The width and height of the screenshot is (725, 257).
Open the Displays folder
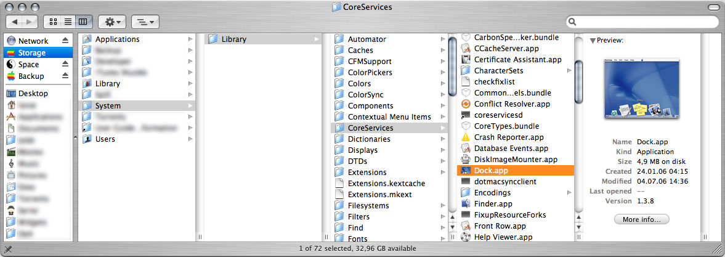click(x=389, y=150)
